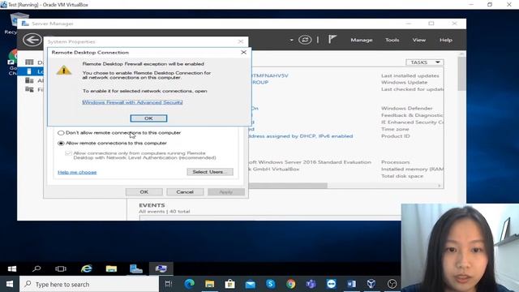Click OK in System Properties dialog
519x292 pixels.
(x=144, y=191)
